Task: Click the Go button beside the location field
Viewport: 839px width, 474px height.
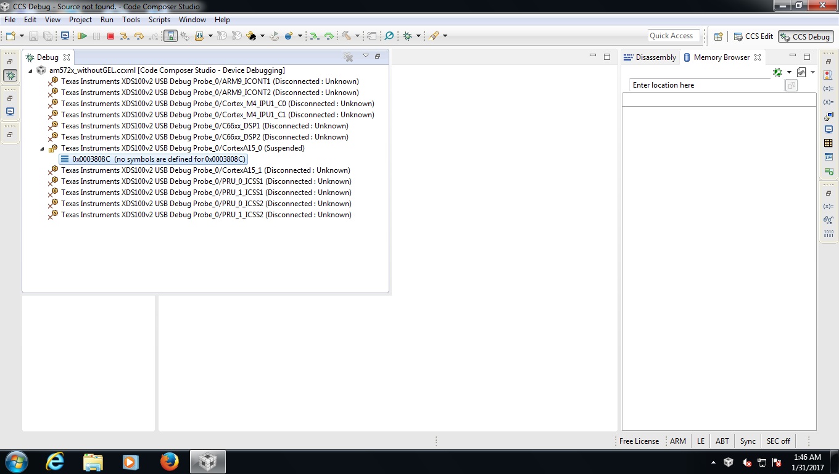Action: click(x=791, y=85)
